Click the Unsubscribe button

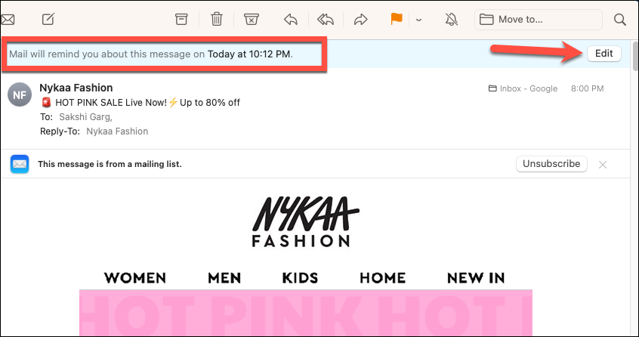pyautogui.click(x=551, y=164)
